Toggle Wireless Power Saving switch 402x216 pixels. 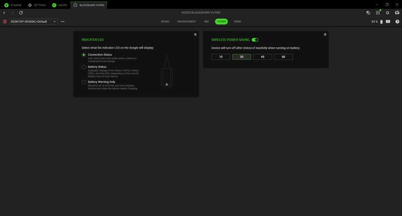tap(255, 40)
